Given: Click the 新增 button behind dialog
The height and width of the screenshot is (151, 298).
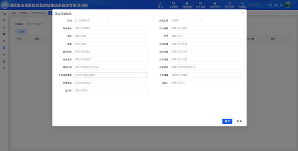Looking at the screenshot, I should pos(21,32).
